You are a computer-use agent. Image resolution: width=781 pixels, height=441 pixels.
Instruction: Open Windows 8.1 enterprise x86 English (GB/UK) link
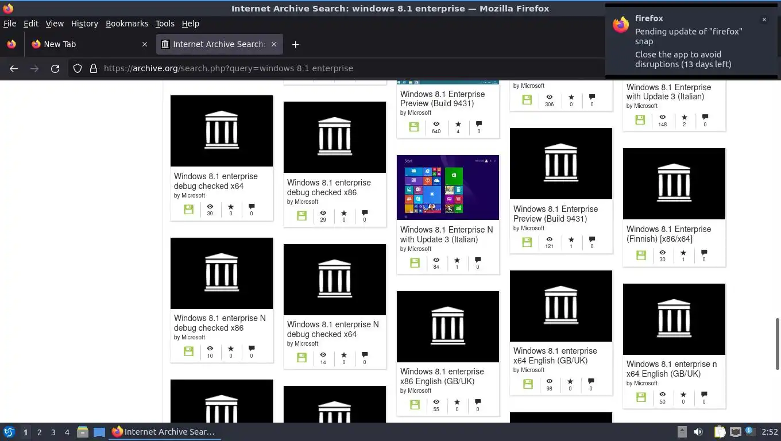442,376
